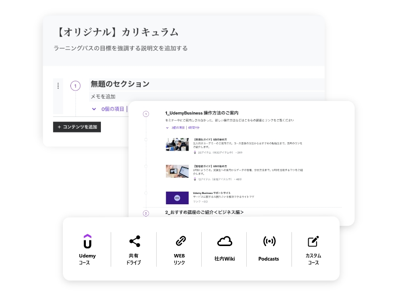
Task: Click number 1 circle beside 1_UdemyBusiness section
Action: point(146,114)
